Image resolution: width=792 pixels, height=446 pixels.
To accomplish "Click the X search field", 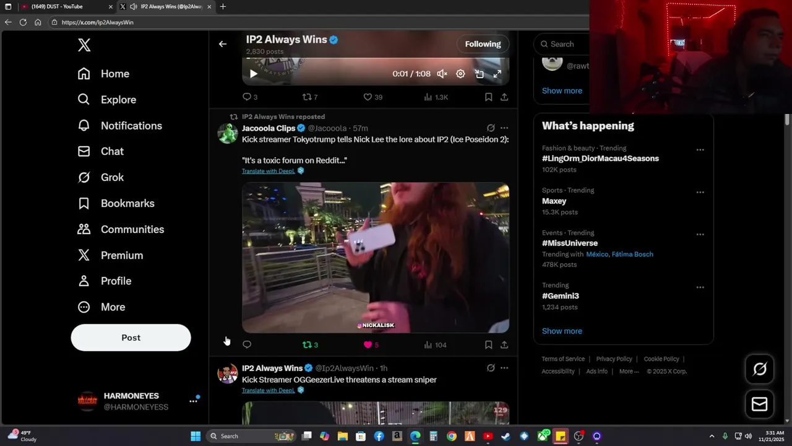I will coord(563,44).
